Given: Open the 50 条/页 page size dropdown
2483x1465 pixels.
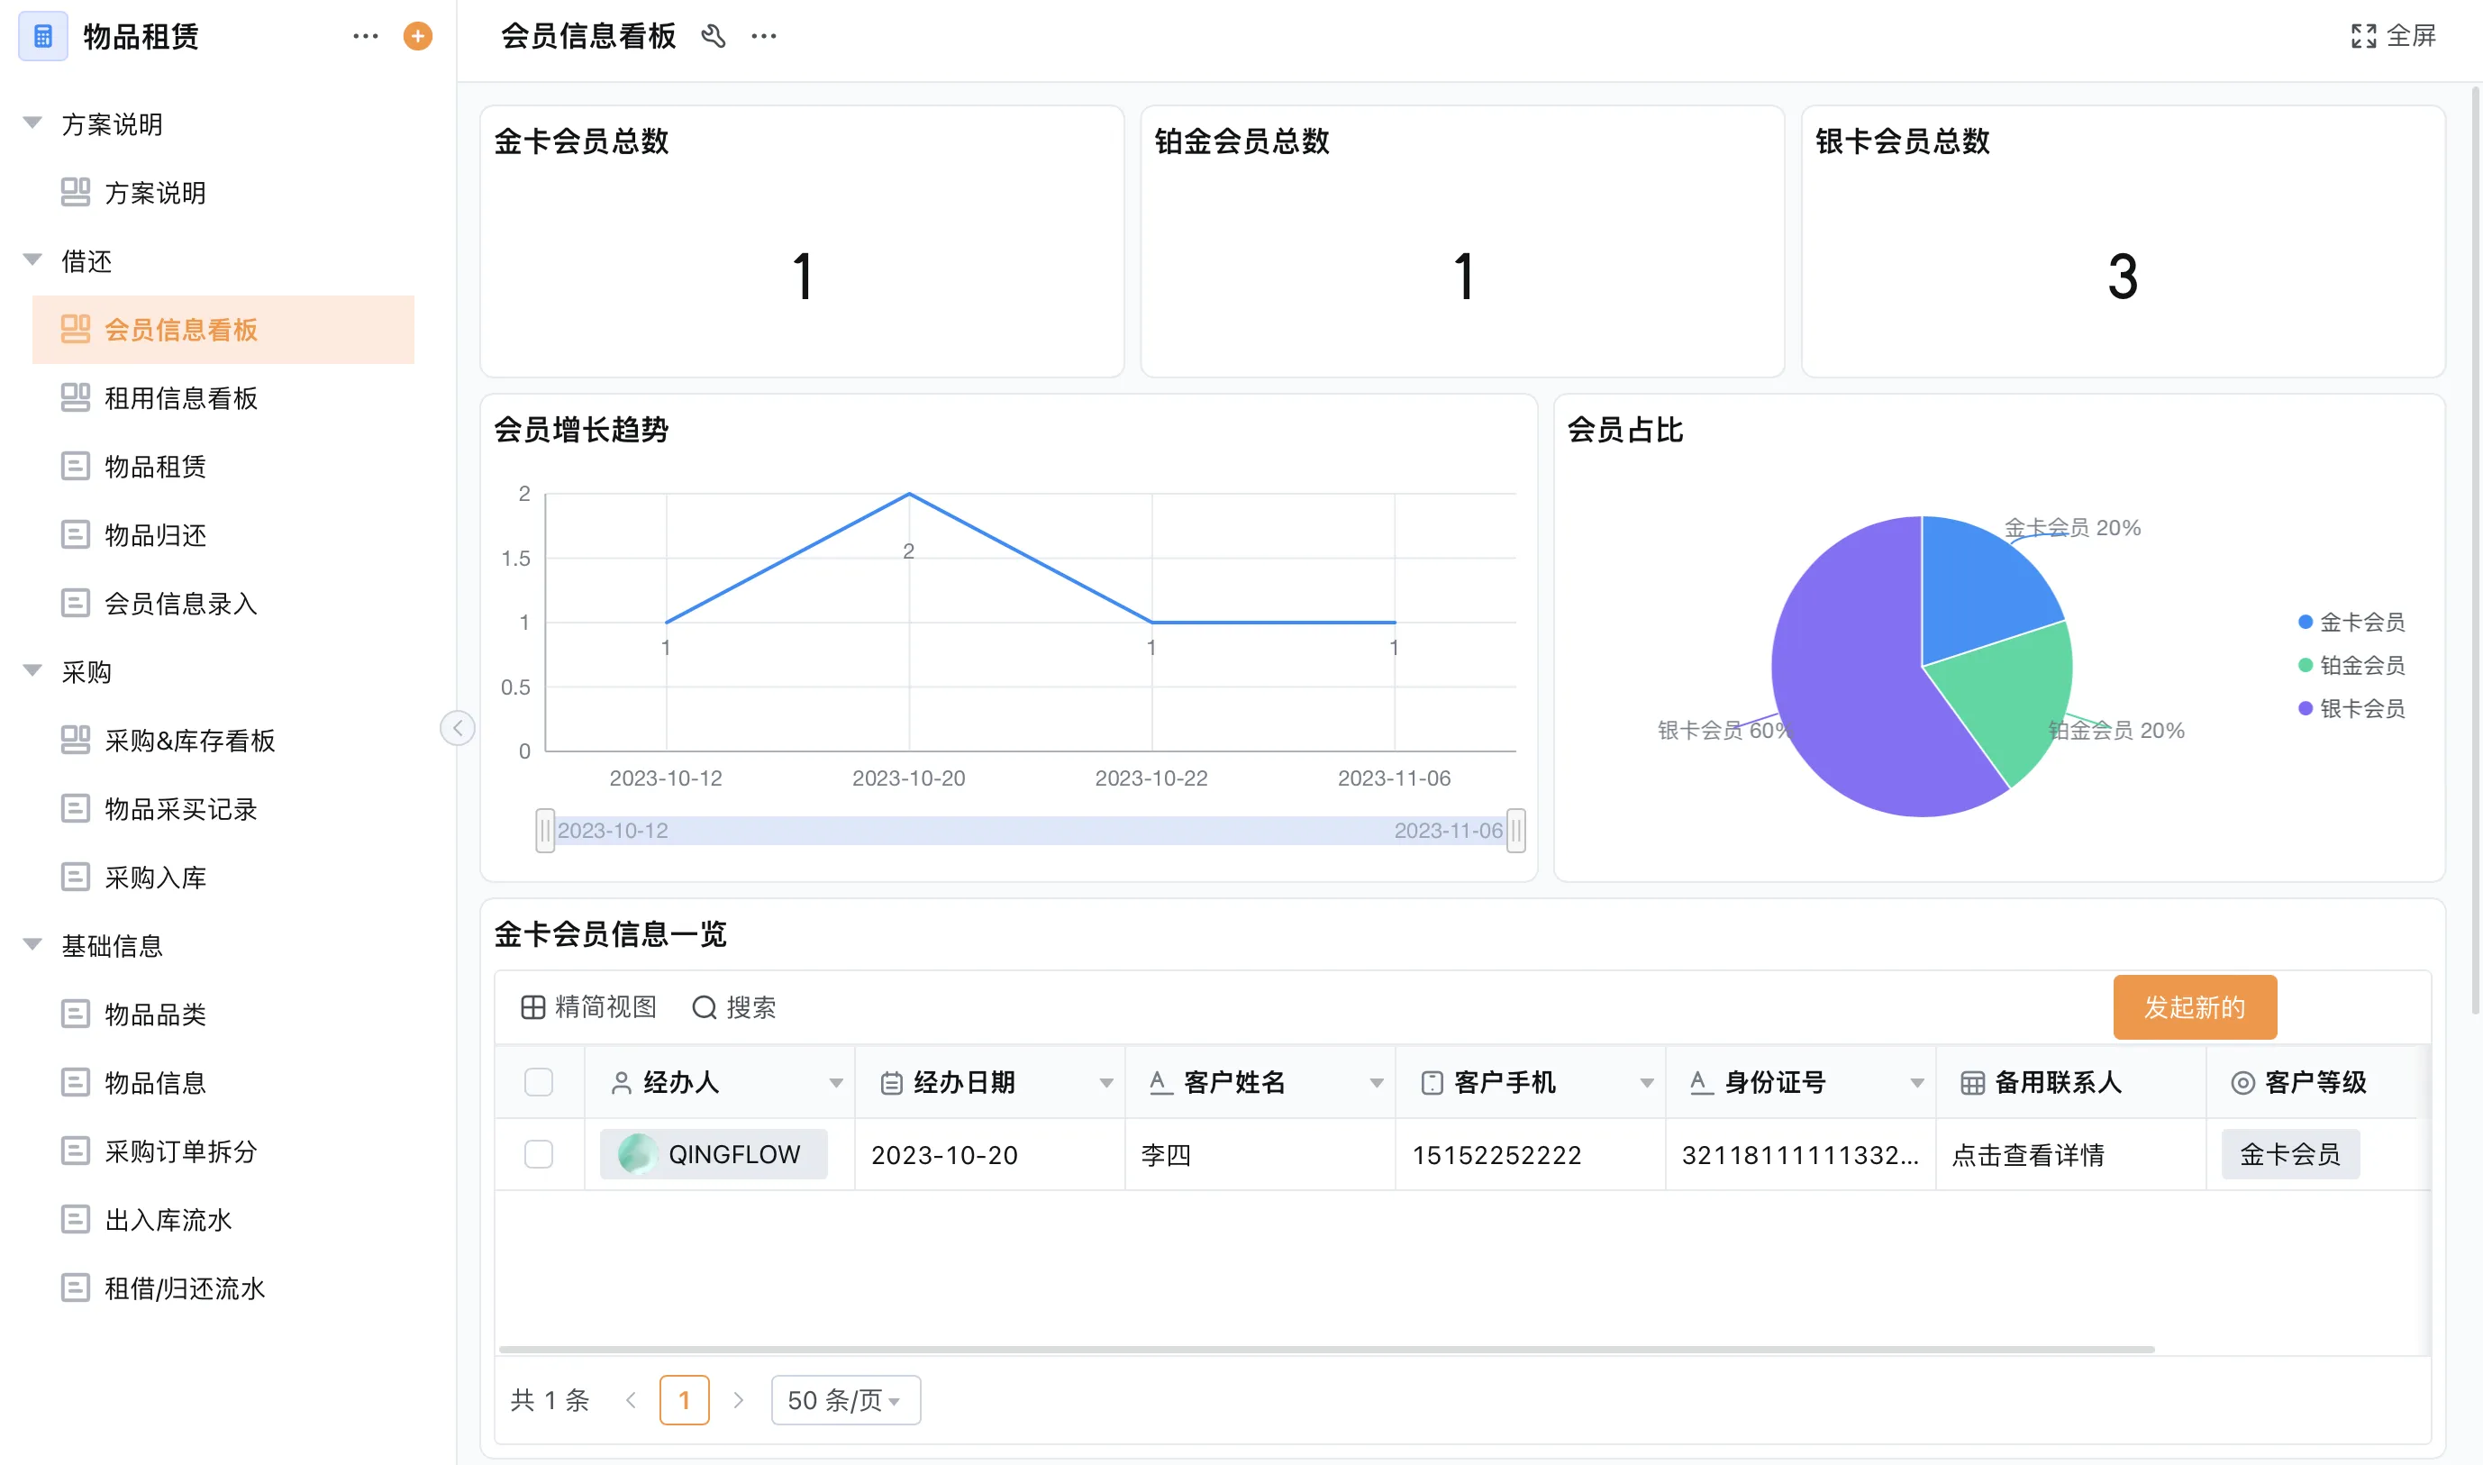Looking at the screenshot, I should pyautogui.click(x=845, y=1400).
